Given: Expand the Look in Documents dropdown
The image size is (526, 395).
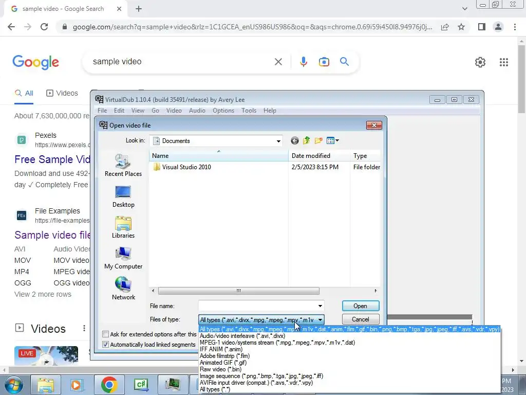Looking at the screenshot, I should [278, 141].
